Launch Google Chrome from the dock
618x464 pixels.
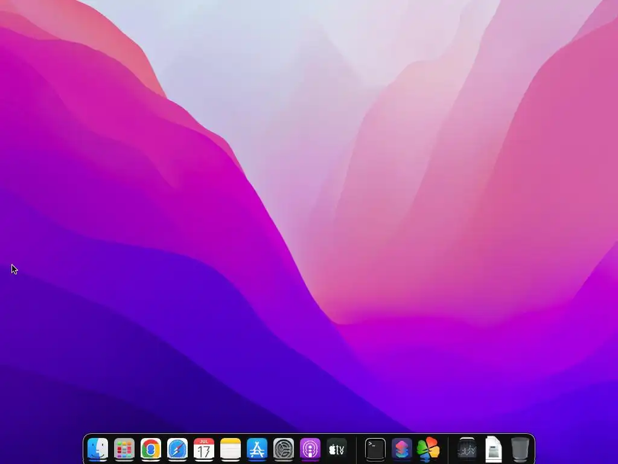[150, 449]
